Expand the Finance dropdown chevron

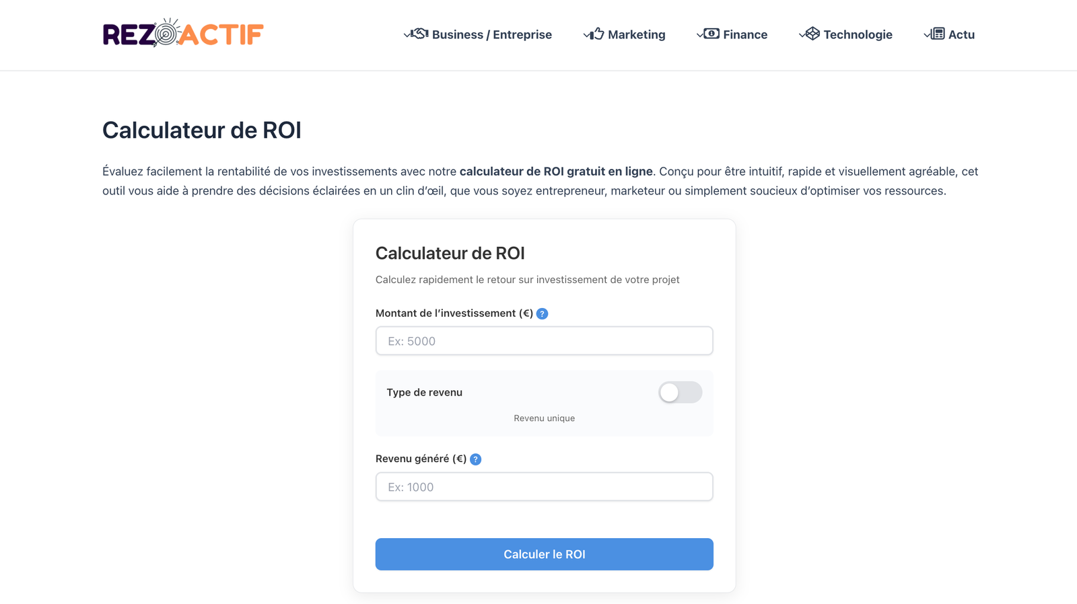point(700,34)
